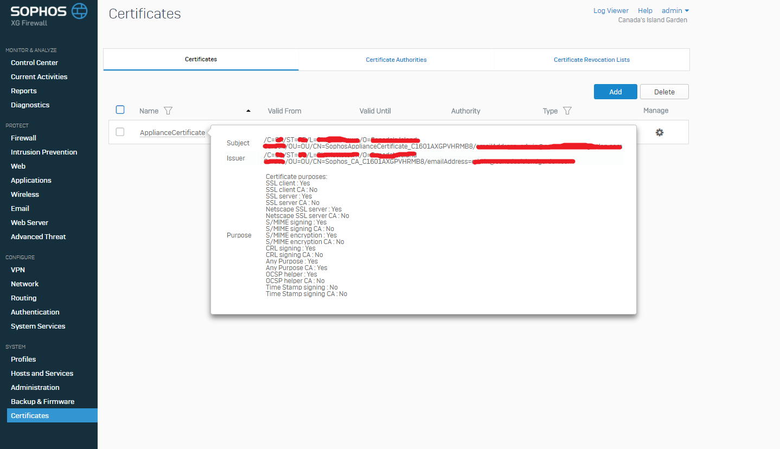Open Network configuration
The image size is (780, 449).
[x=24, y=284]
